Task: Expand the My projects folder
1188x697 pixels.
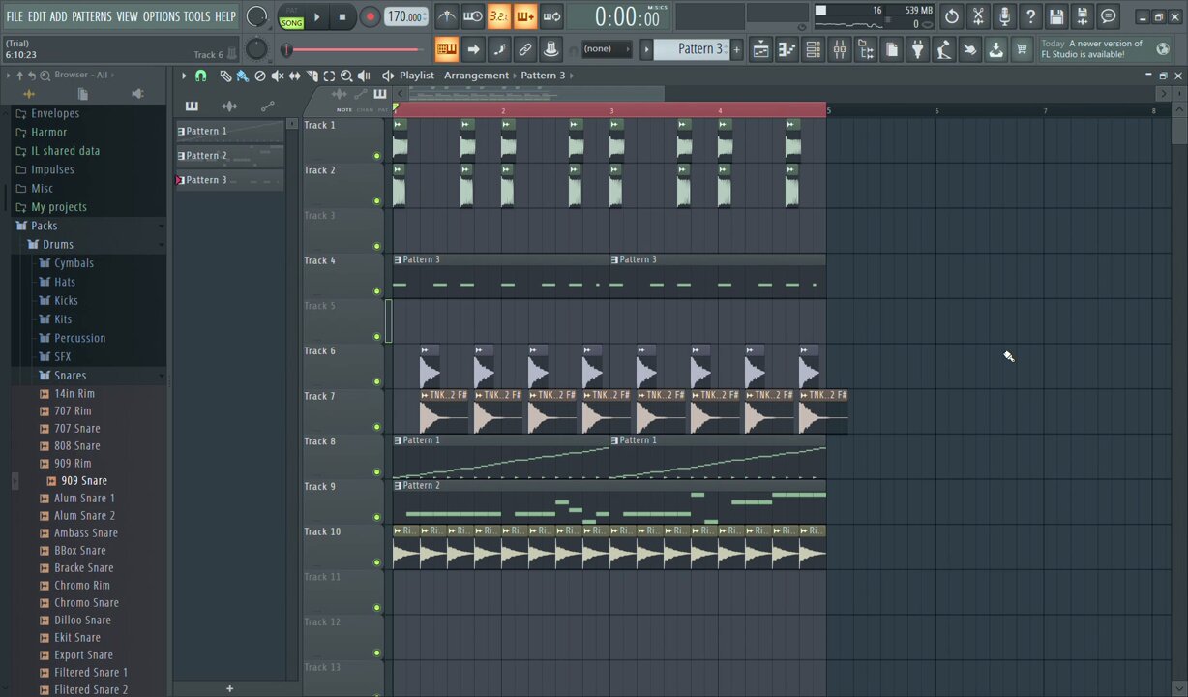Action: point(89,207)
